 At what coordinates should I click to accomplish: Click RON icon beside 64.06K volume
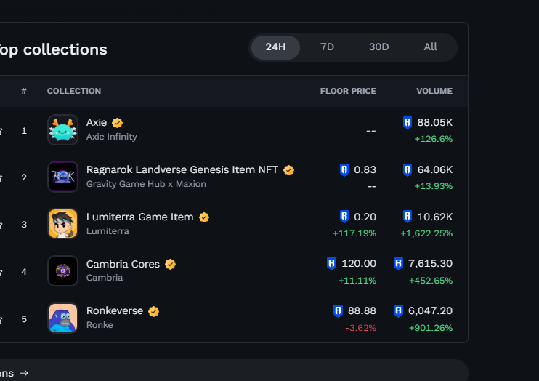click(x=408, y=169)
